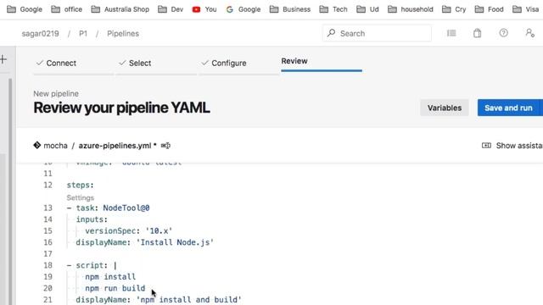This screenshot has height=305, width=543.
Task: Go to Pipelines breadcrumb
Action: click(x=123, y=34)
